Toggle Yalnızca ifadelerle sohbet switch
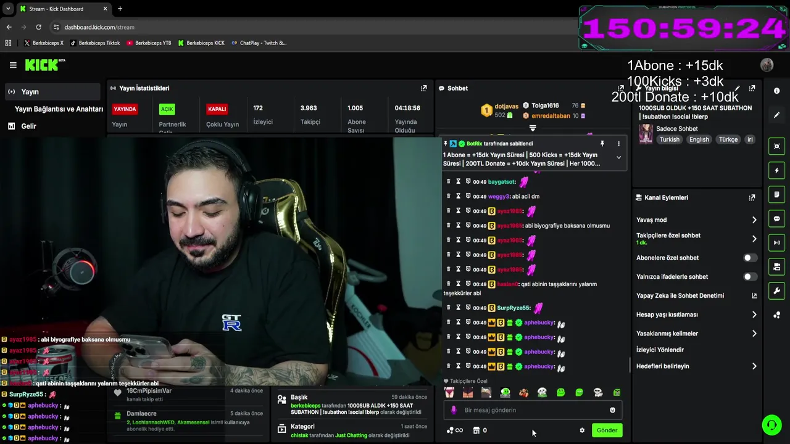Screen dimensions: 790x444 (x=750, y=277)
